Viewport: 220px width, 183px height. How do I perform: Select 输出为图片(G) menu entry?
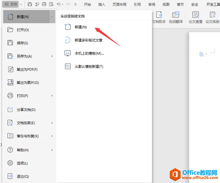[x=29, y=83]
